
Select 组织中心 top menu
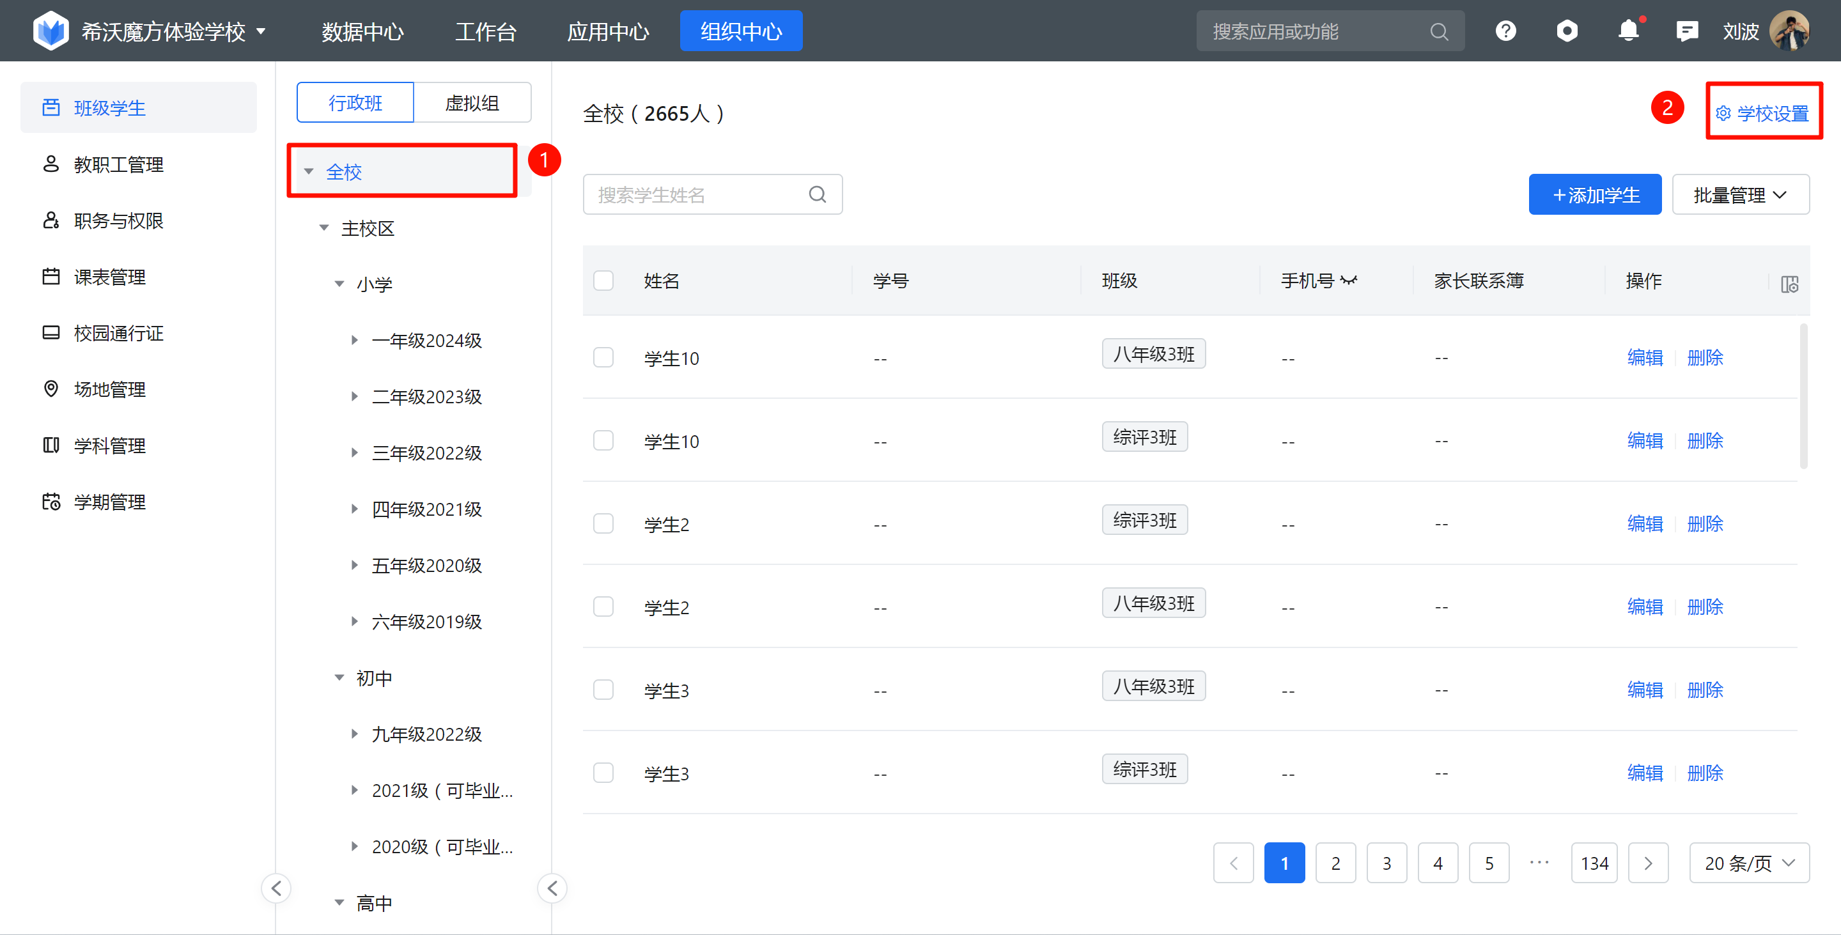click(x=741, y=31)
